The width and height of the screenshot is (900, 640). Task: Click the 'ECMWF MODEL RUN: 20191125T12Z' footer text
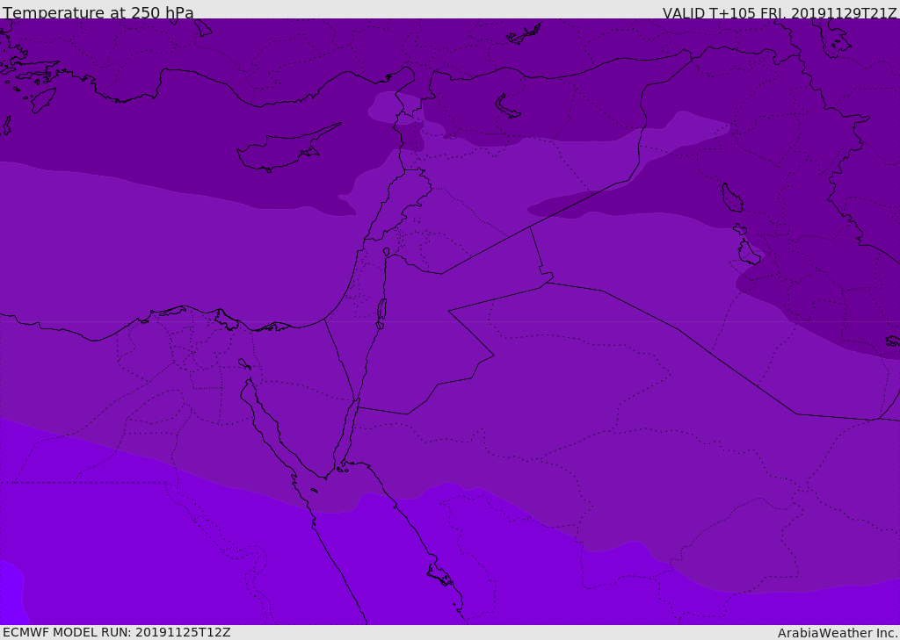(x=117, y=633)
